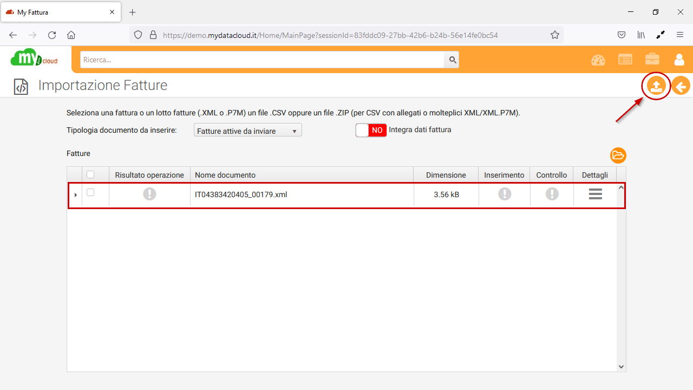Open the browser library icon
This screenshot has height=390, width=693.
click(641, 35)
